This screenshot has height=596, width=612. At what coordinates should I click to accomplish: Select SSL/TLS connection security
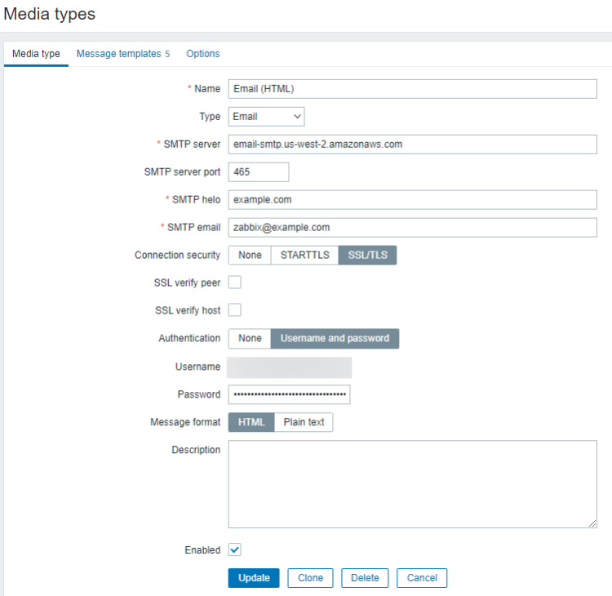coord(367,256)
